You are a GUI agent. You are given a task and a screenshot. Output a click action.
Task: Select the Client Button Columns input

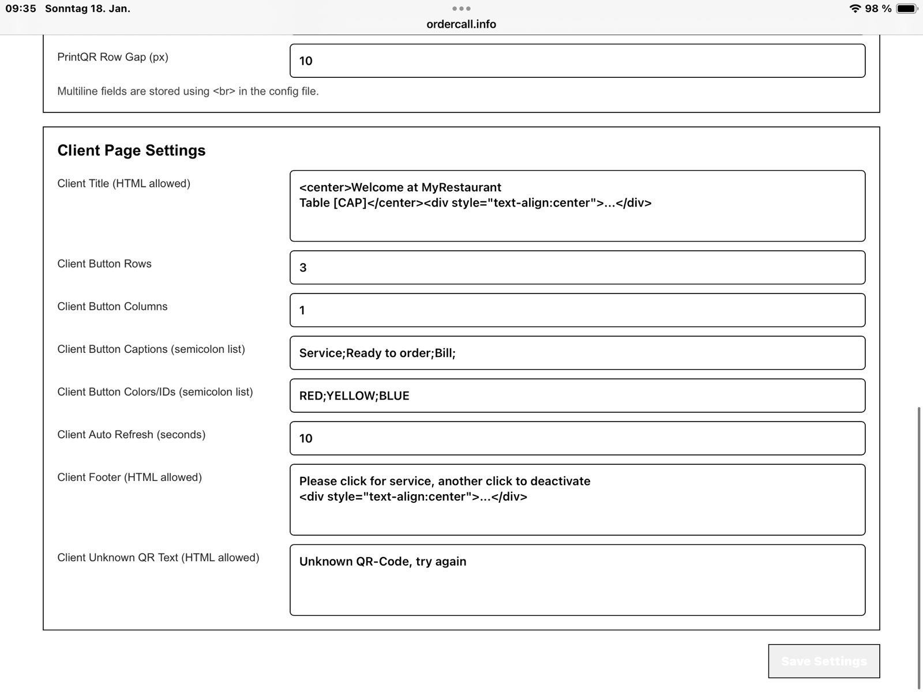577,310
